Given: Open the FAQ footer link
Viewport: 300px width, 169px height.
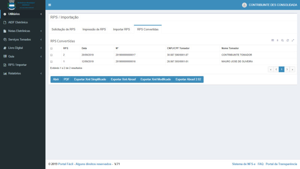Looking at the screenshot, I should (x=260, y=164).
